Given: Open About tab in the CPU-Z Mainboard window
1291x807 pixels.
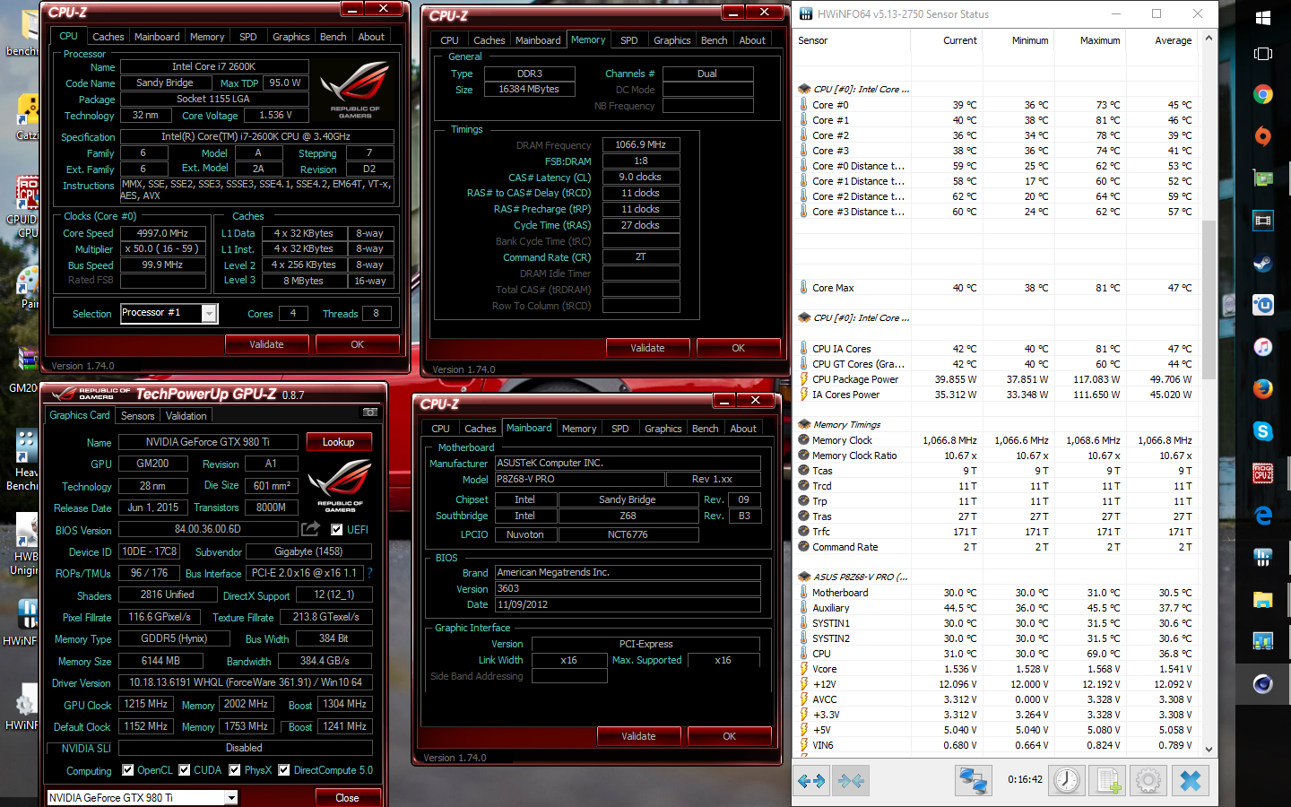Looking at the screenshot, I should pos(743,429).
